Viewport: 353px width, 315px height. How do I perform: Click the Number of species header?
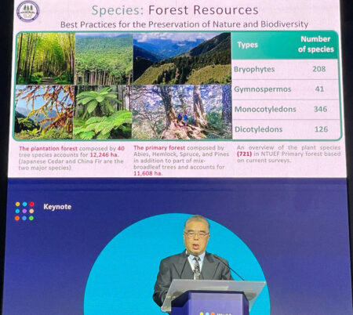pyautogui.click(x=316, y=44)
